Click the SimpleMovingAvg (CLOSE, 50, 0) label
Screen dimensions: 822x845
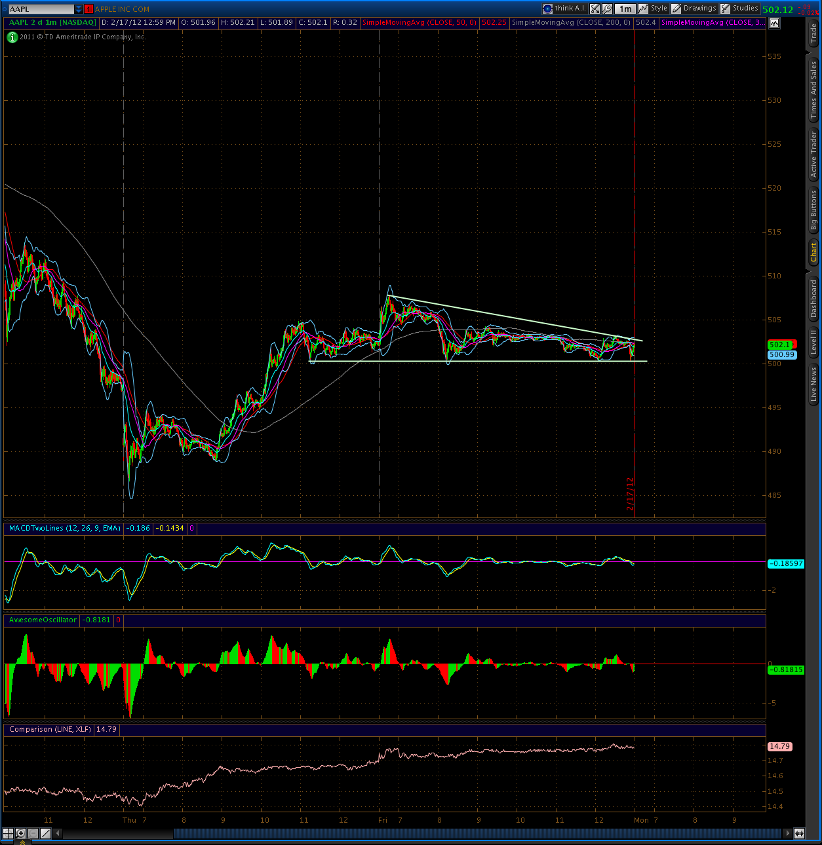point(420,22)
